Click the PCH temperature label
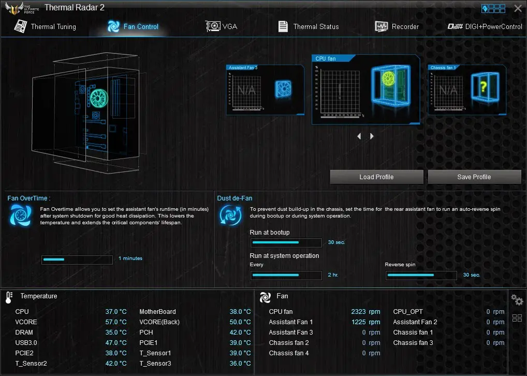Image resolution: width=527 pixels, height=376 pixels. (x=146, y=332)
